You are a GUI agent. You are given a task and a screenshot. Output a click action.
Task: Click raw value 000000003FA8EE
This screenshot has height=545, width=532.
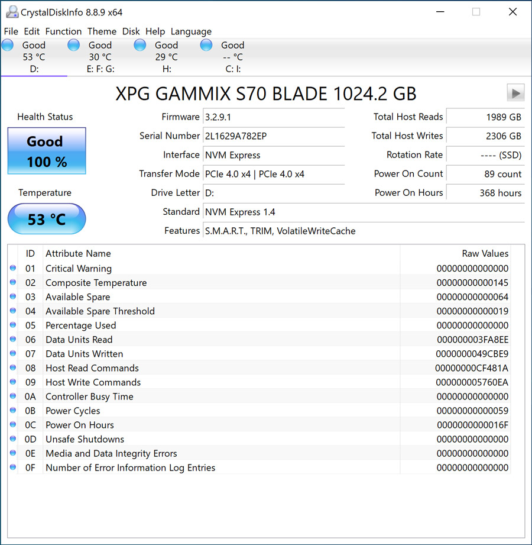point(472,340)
